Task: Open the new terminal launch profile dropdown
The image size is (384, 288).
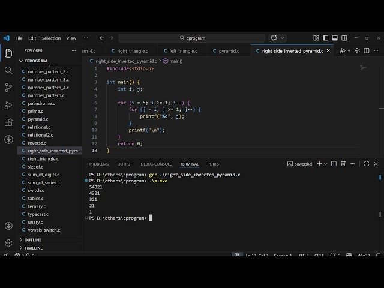Action: click(325, 164)
